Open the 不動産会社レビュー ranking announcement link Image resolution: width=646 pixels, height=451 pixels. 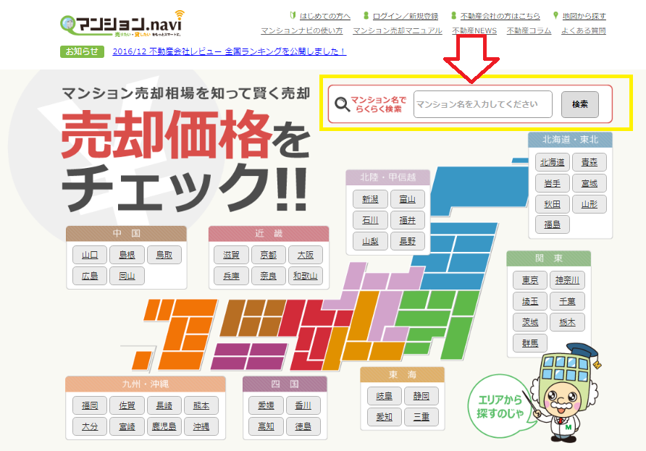tap(229, 51)
